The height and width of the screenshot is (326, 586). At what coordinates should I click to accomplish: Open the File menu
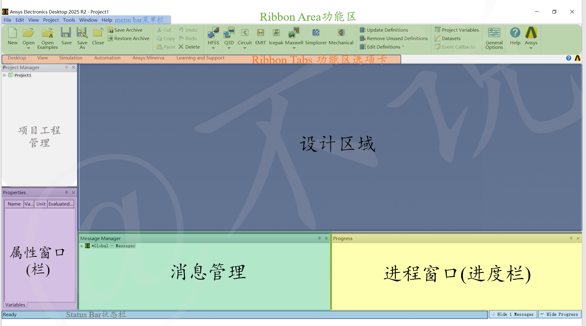pyautogui.click(x=7, y=20)
